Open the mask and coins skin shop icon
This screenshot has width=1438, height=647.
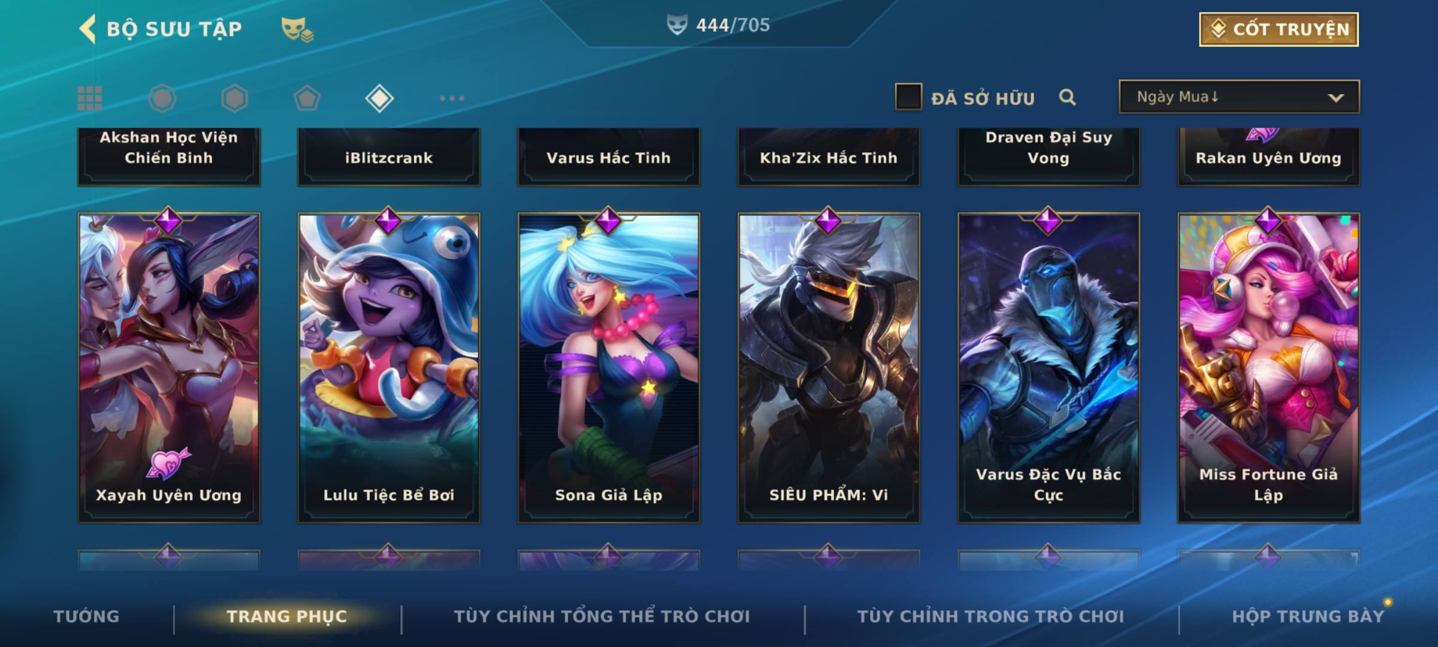point(297,29)
